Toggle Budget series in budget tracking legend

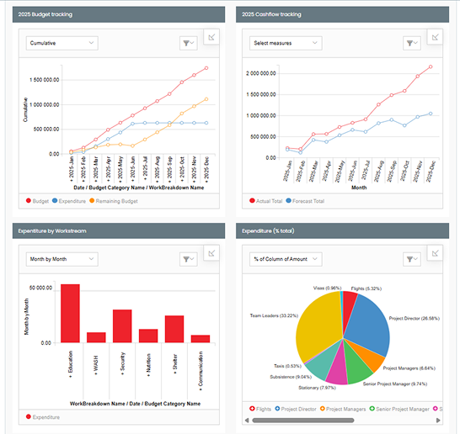[x=37, y=201]
